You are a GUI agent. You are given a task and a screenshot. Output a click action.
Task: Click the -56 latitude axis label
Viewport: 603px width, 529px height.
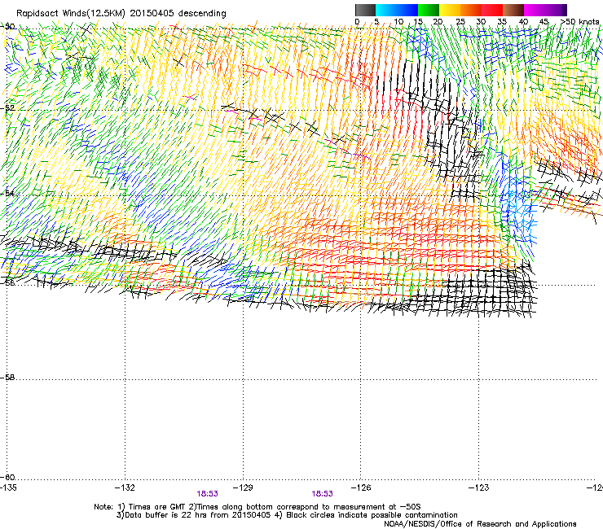tap(7, 282)
